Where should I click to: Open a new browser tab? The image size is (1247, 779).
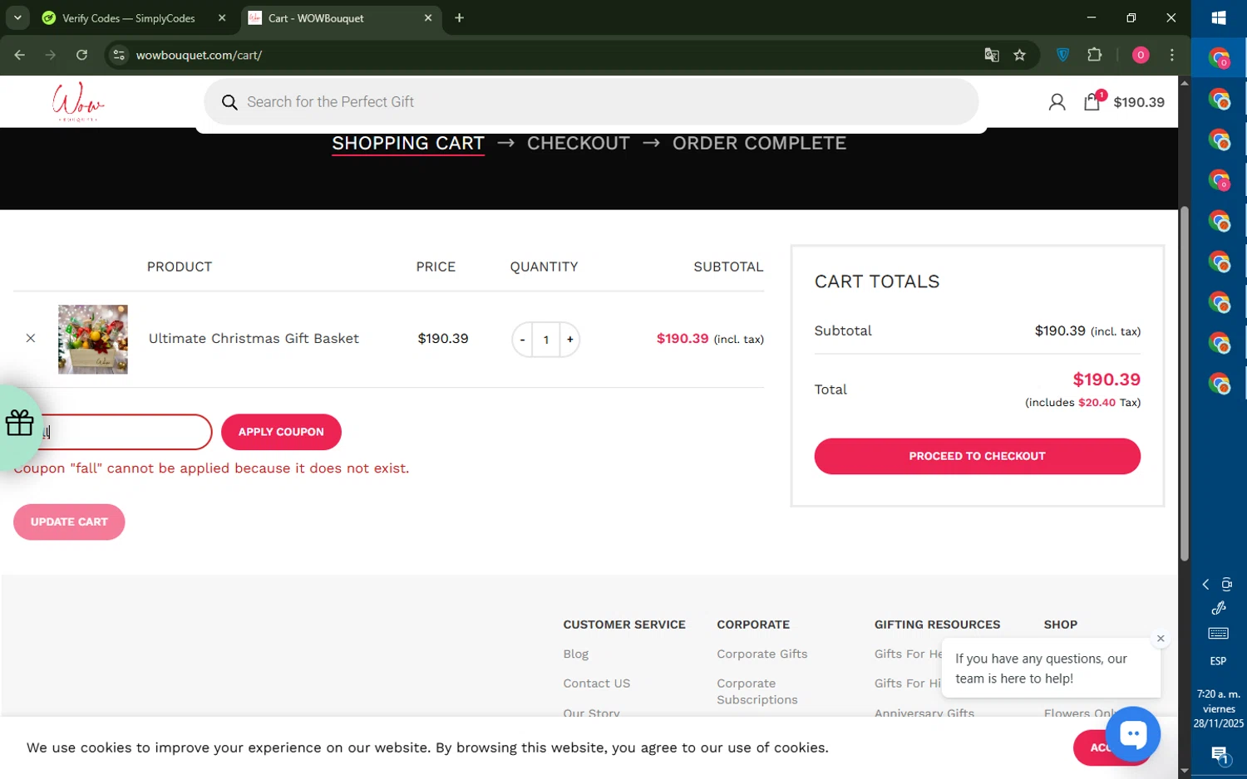460,17
